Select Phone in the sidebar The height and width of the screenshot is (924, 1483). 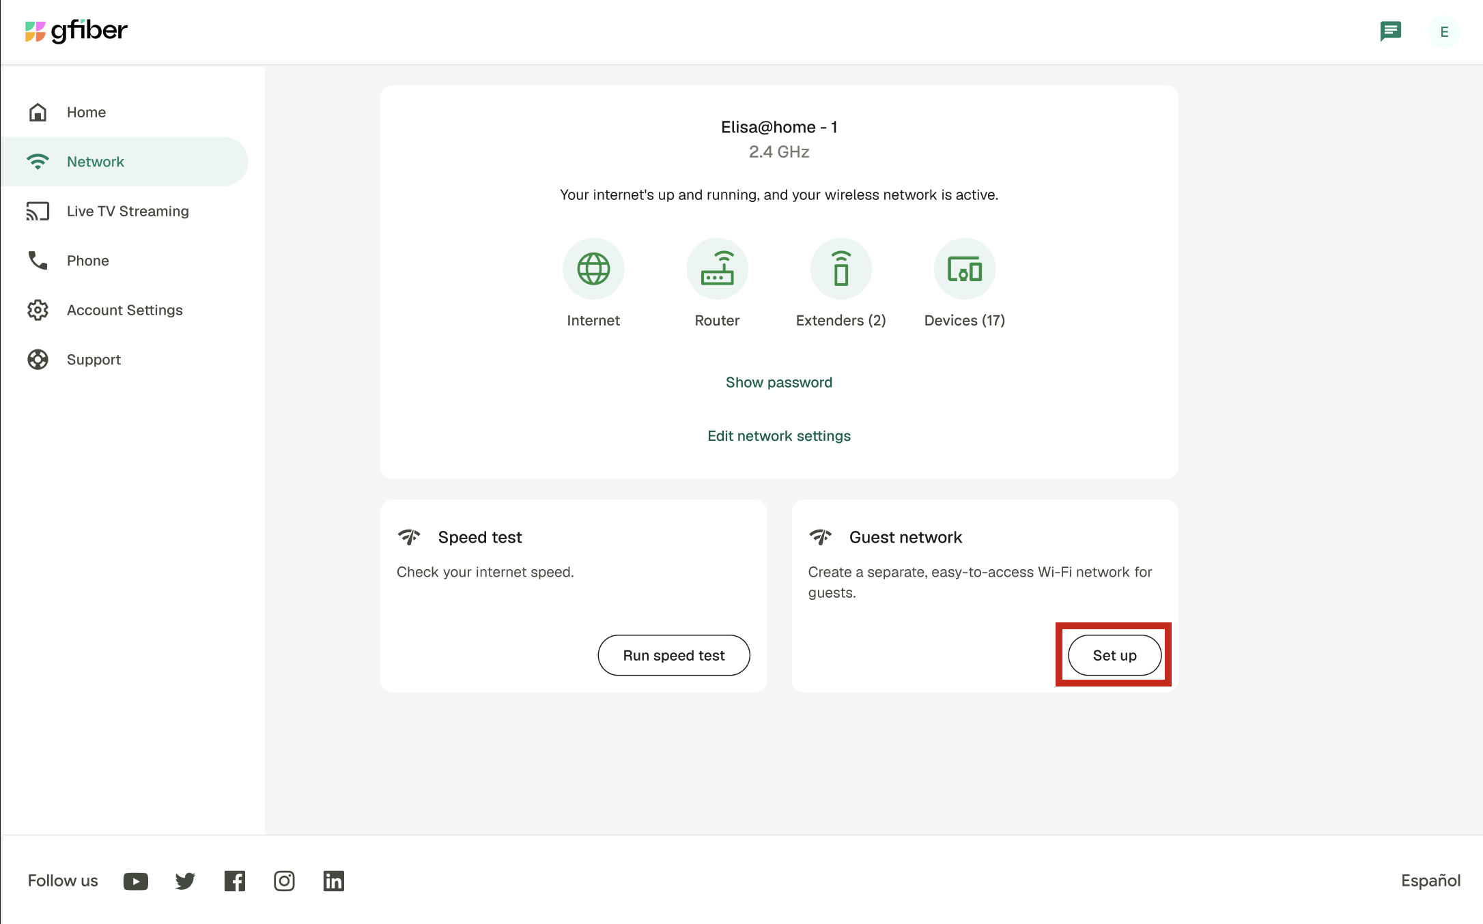[x=124, y=261]
